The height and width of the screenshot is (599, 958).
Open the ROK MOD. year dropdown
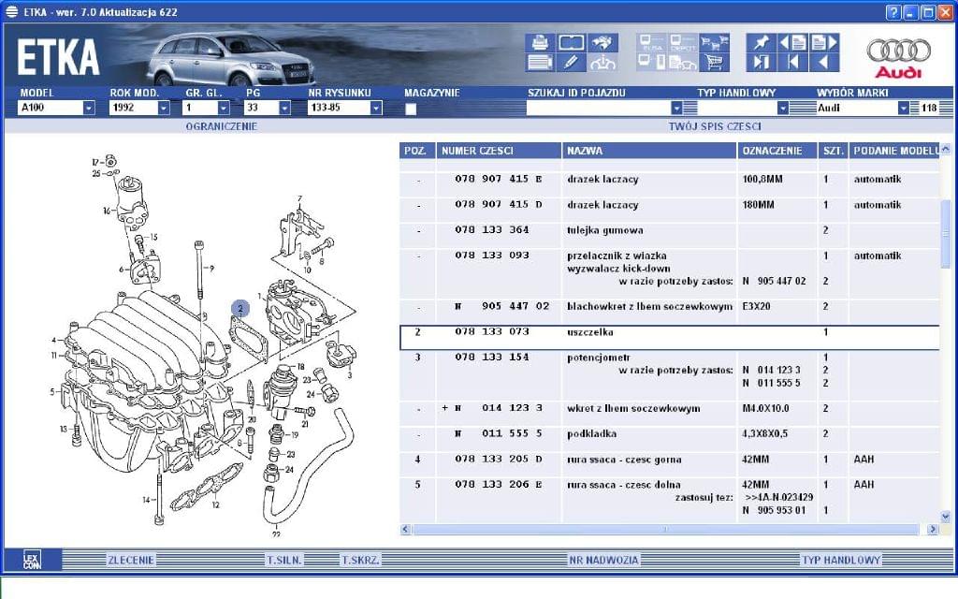[163, 109]
